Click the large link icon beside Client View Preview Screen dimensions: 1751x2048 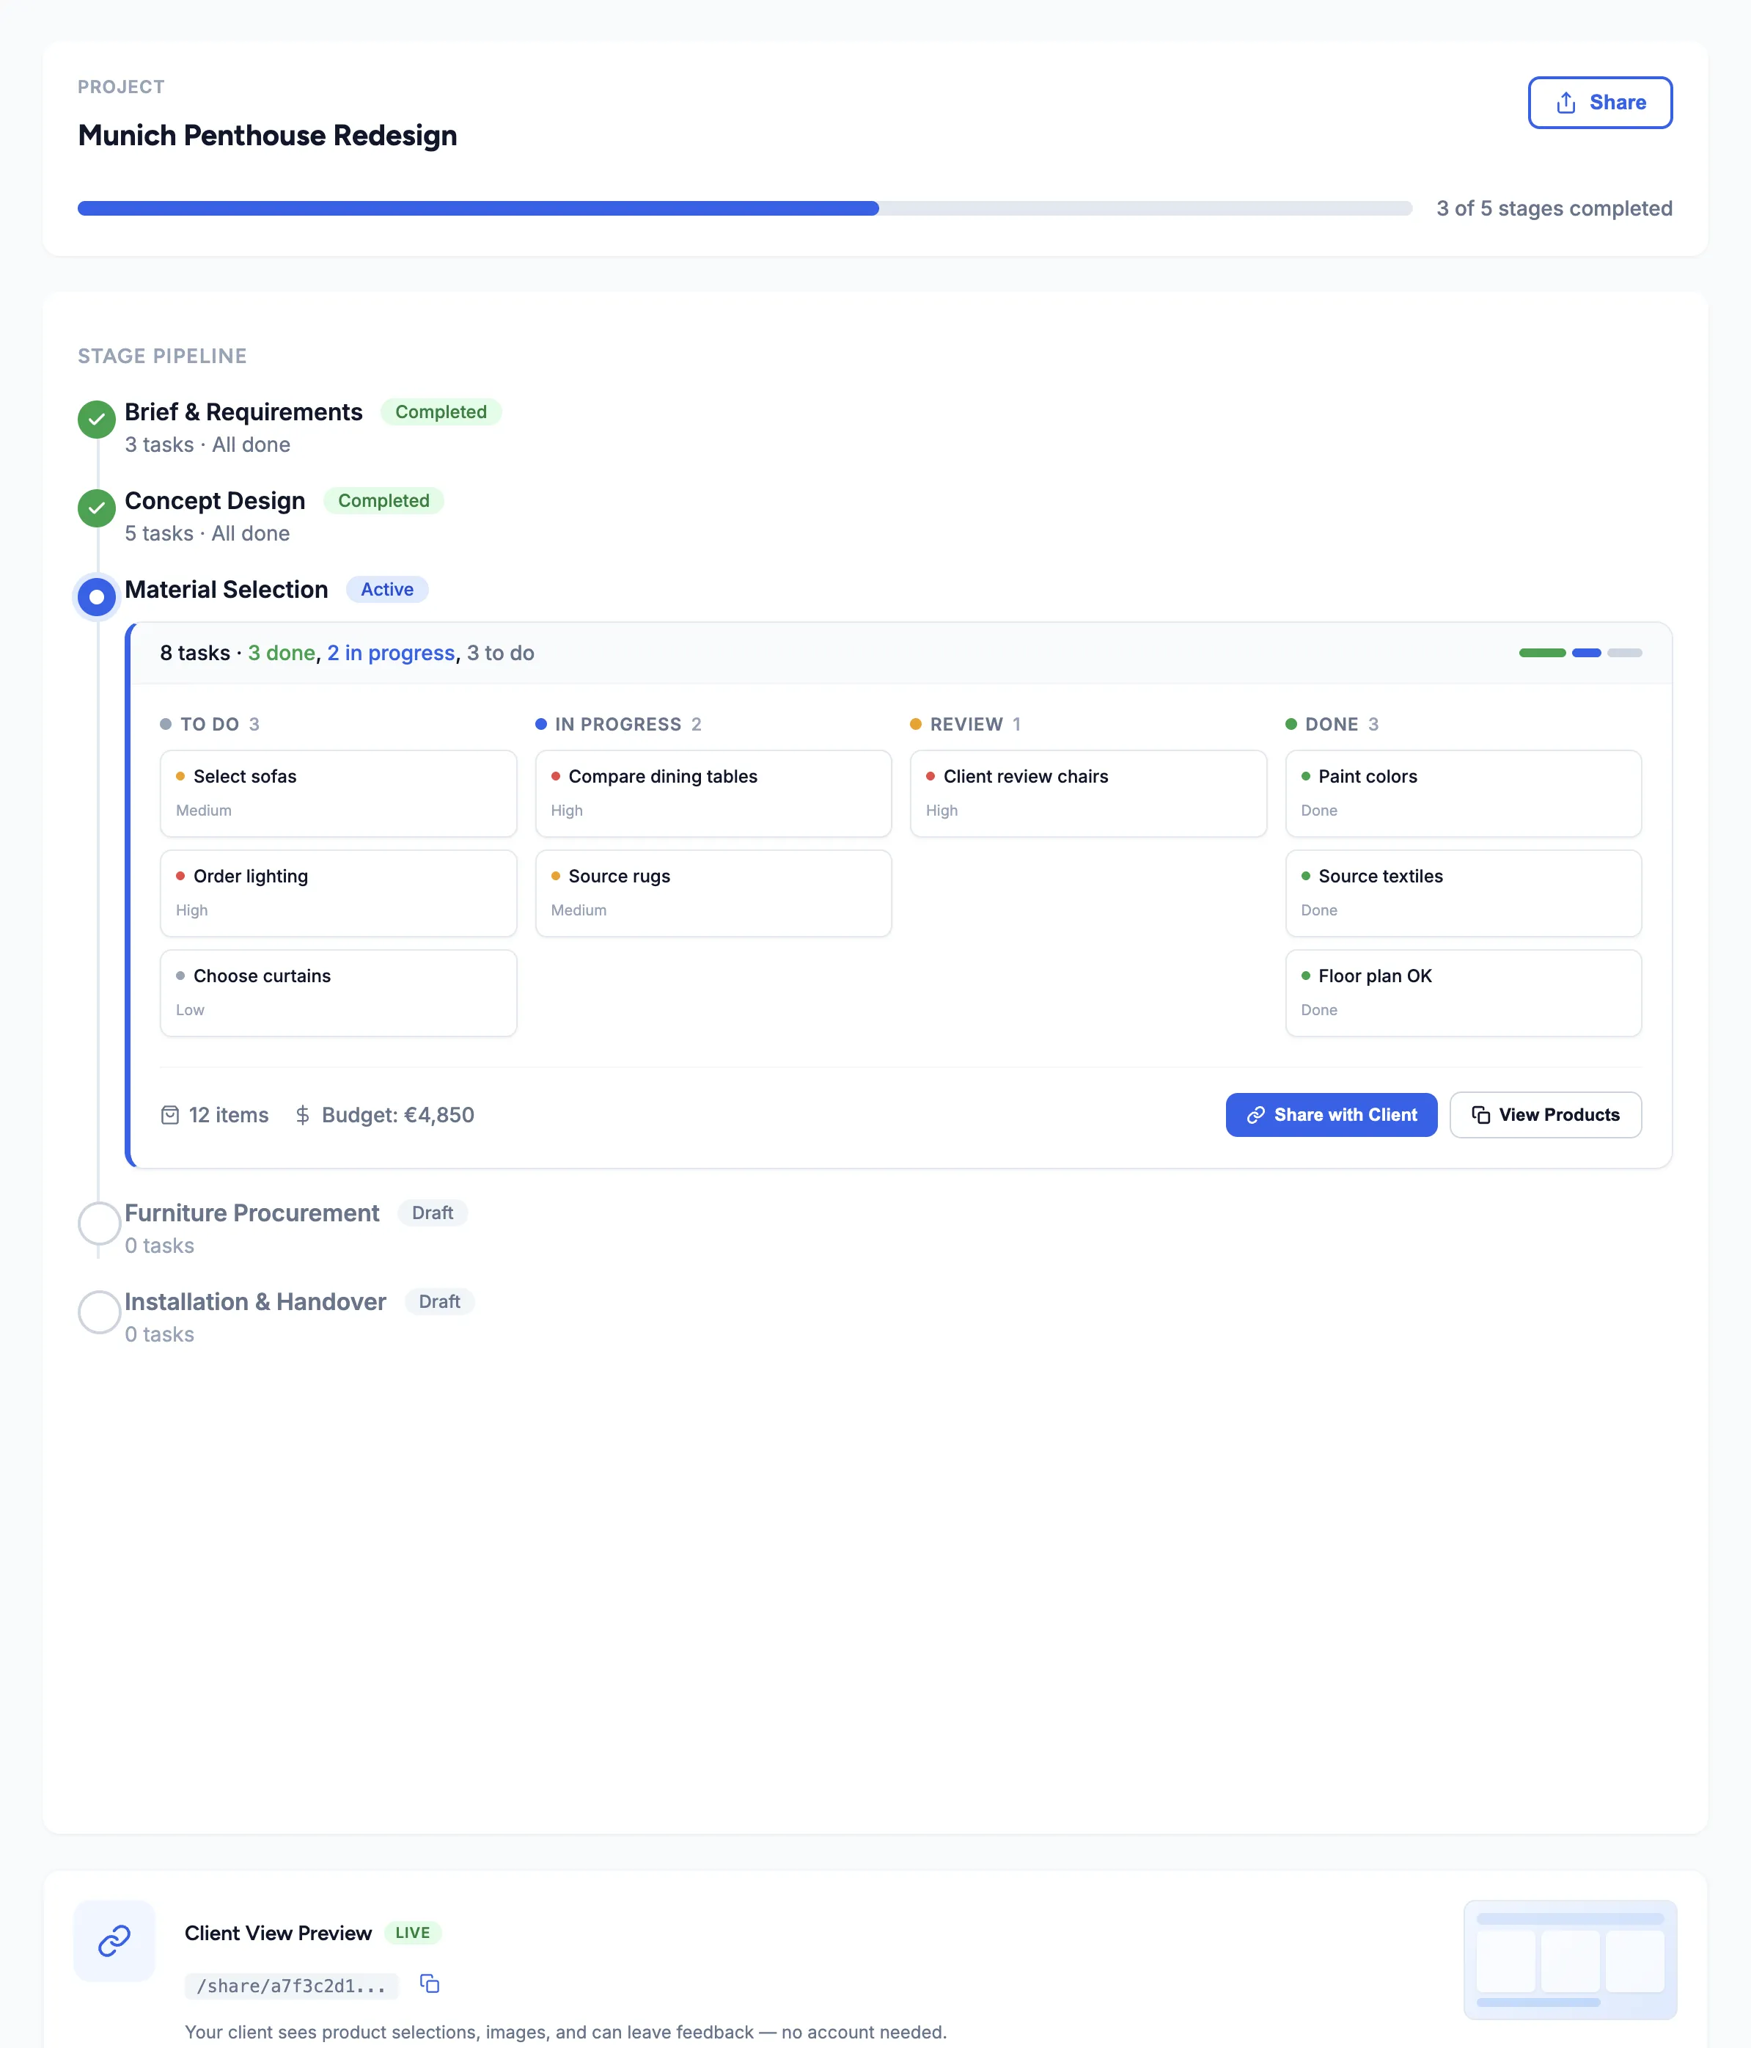pos(114,1939)
